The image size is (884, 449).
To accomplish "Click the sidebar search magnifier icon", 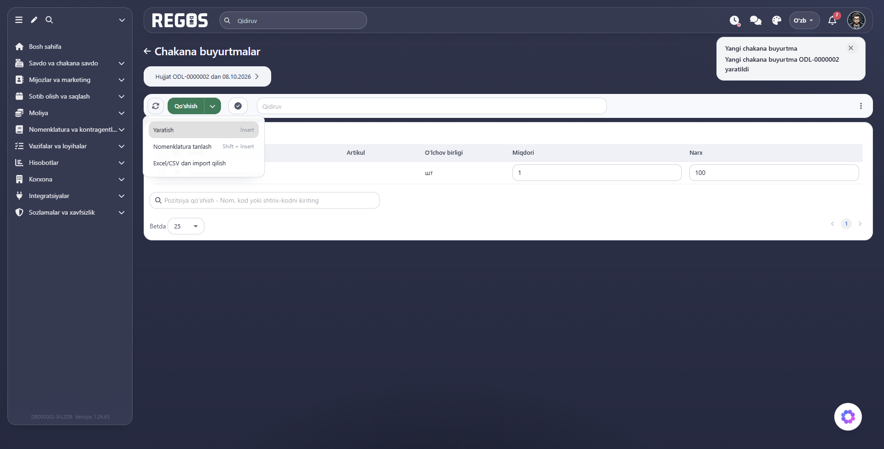I will tap(49, 20).
